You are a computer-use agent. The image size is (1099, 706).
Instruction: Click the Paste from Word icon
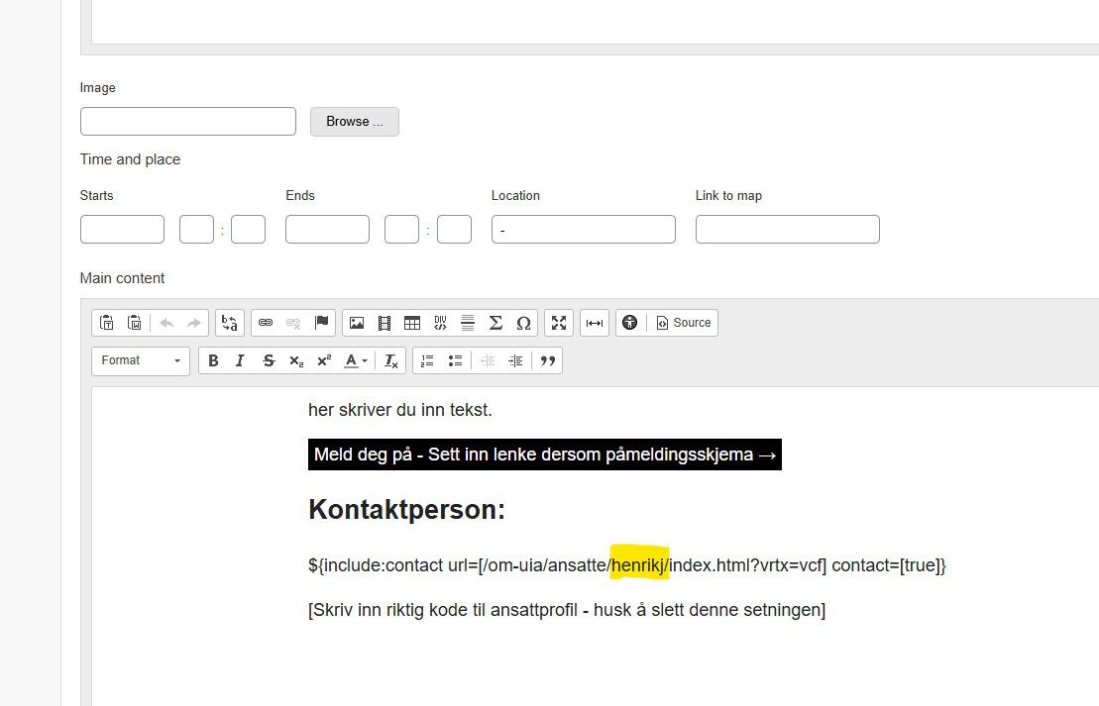pos(135,323)
